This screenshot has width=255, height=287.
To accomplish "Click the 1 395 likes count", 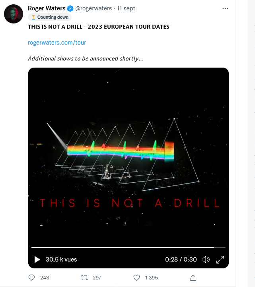I will point(151,277).
